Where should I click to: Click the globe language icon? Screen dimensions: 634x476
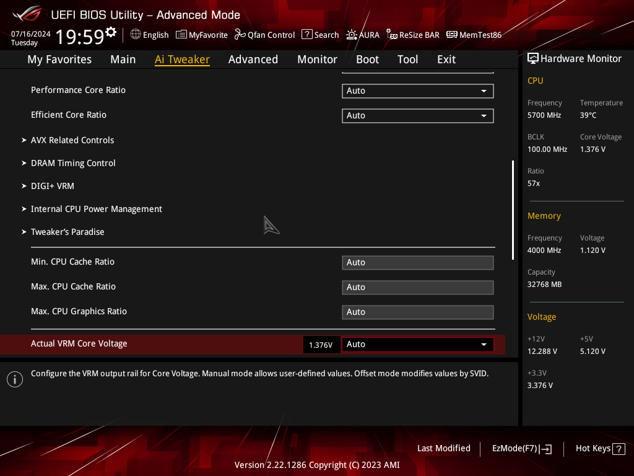click(136, 35)
